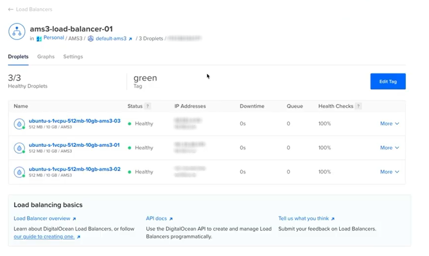Click green status dot for ams3-01
Viewport: 429px width, 256px height.
pos(129,148)
